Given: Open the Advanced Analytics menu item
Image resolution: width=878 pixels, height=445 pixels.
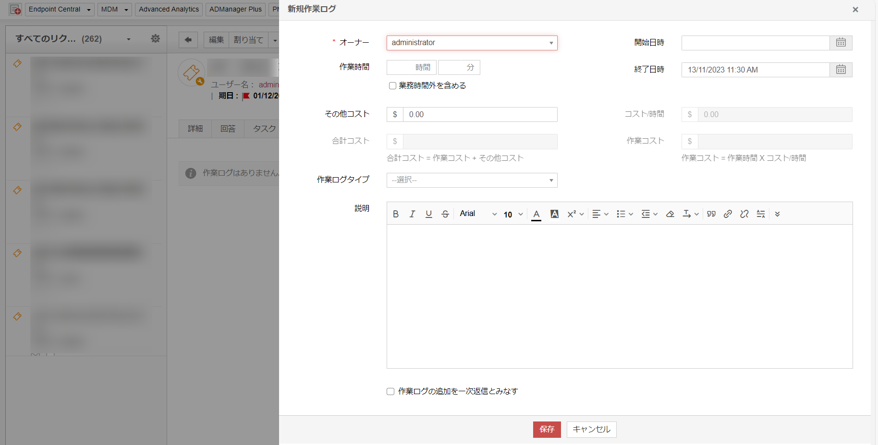Looking at the screenshot, I should click(x=169, y=9).
